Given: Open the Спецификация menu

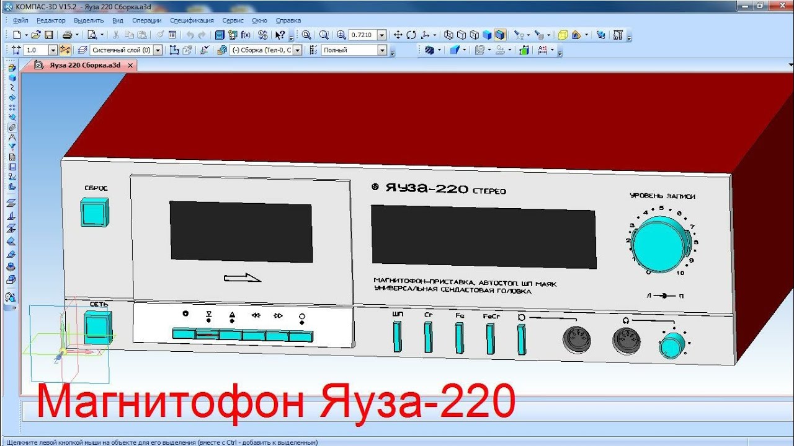Looking at the screenshot, I should (192, 20).
